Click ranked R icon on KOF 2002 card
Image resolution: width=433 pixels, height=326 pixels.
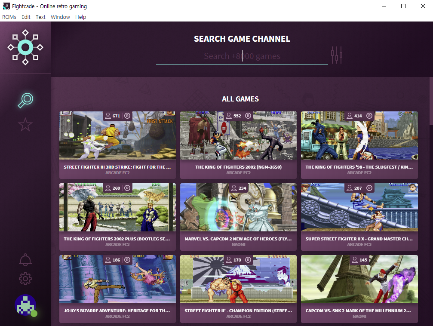(x=248, y=116)
